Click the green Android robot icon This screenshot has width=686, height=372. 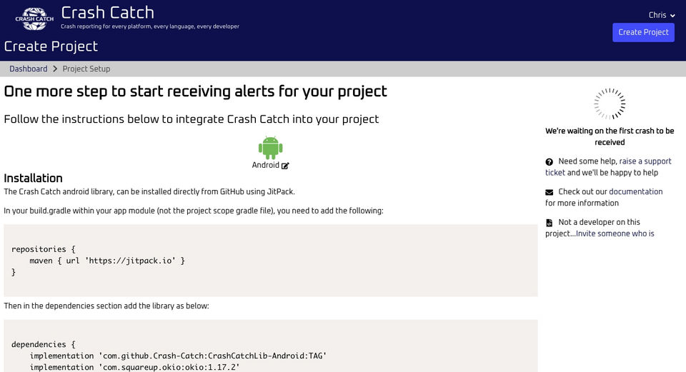(270, 147)
